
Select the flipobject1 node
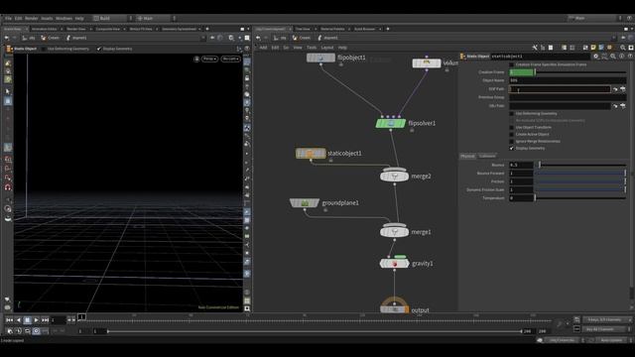pyautogui.click(x=320, y=58)
